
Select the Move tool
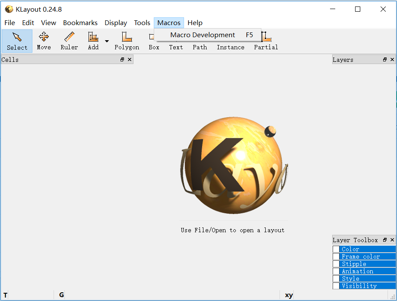point(44,41)
